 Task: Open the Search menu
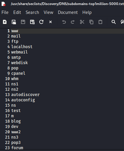tap(32, 12)
